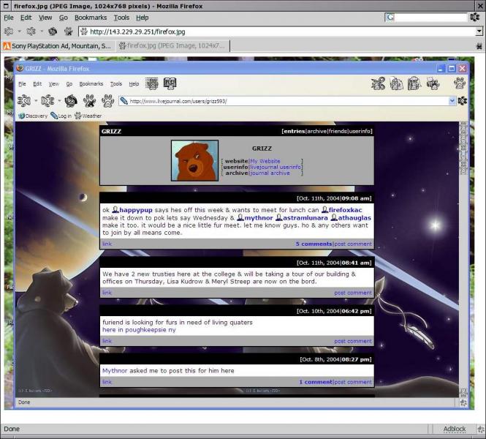Open the '5 comments' link on the first post
Viewport: 486px width, 439px height.
click(314, 244)
